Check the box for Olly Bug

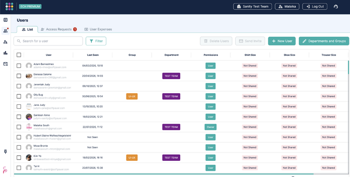pos(19,96)
